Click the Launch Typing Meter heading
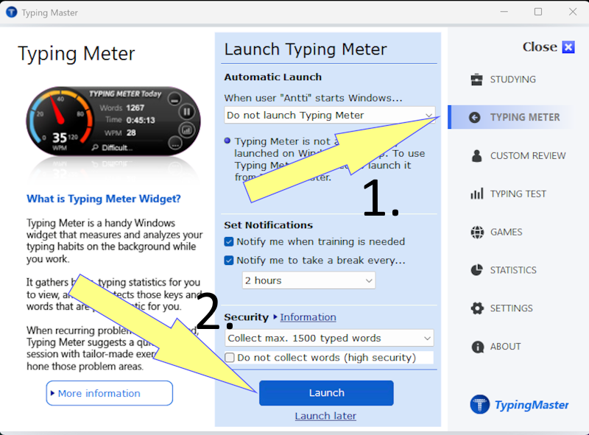 (306, 49)
